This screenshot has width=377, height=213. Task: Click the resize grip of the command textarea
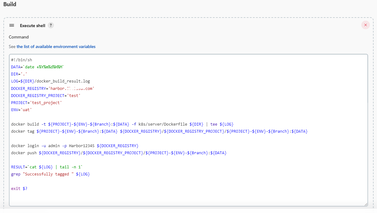(x=366, y=204)
